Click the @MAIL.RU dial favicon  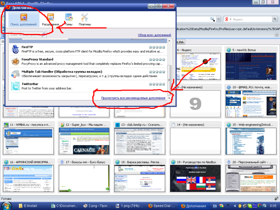[229, 87]
